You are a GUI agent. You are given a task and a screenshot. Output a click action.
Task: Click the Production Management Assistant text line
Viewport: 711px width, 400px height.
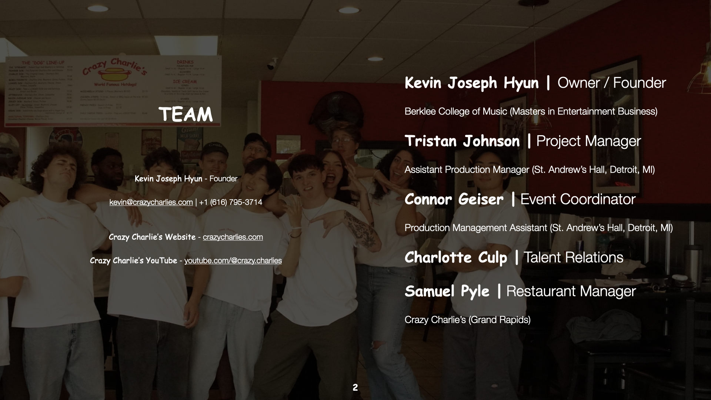point(538,228)
